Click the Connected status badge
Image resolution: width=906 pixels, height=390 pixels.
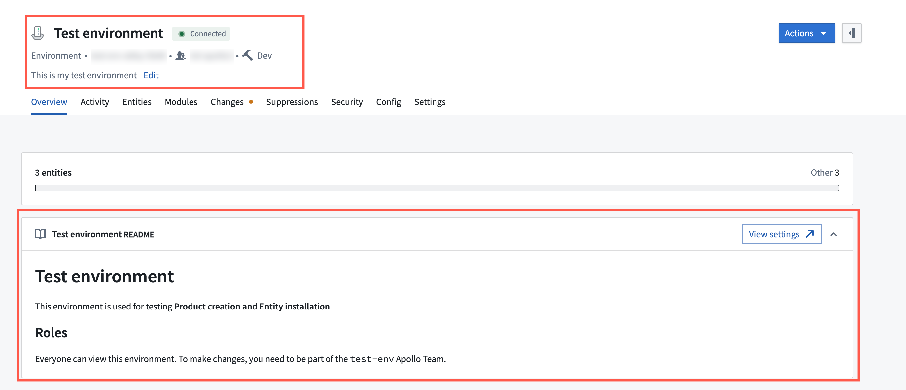(x=201, y=34)
